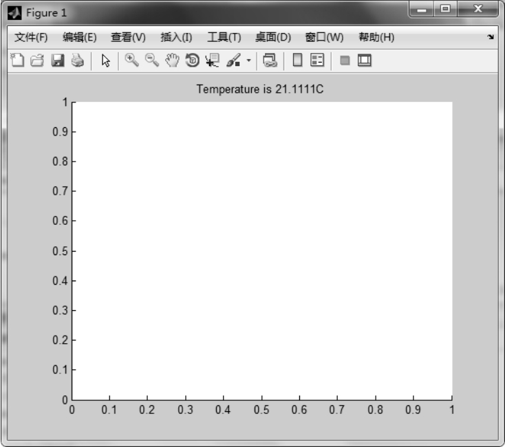Show plot tools and dock figure

point(365,61)
